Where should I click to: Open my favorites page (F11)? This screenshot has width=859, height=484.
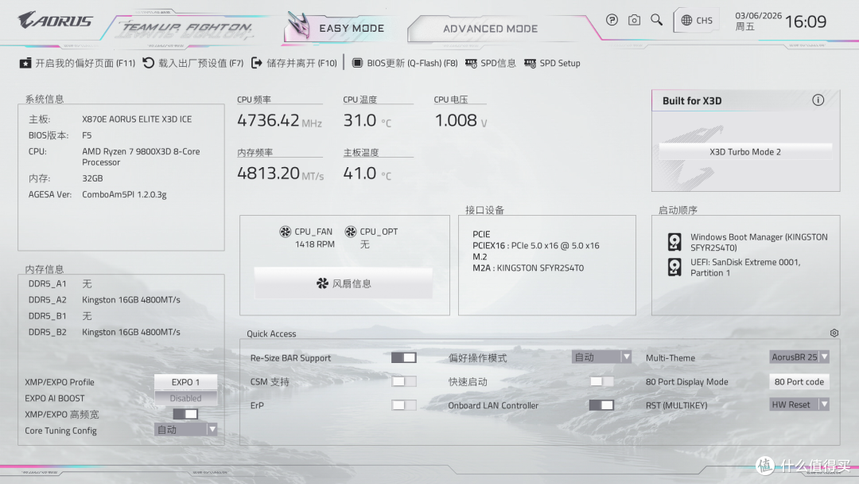point(77,63)
